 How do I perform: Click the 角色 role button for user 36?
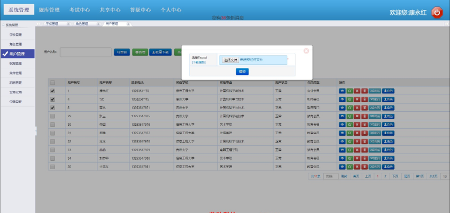[x=388, y=167]
